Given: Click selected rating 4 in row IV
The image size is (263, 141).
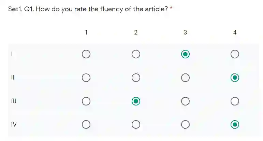Looking at the screenshot, I should click(x=235, y=125).
